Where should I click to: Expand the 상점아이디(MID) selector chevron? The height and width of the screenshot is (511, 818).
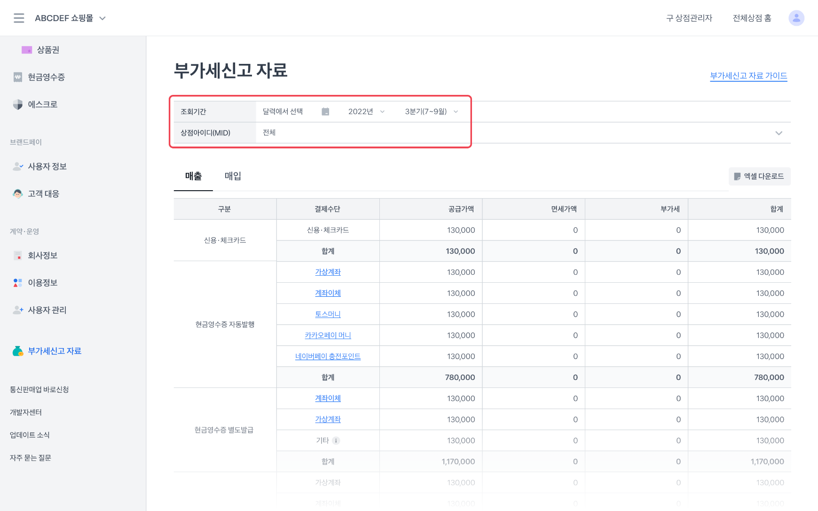pyautogui.click(x=779, y=133)
